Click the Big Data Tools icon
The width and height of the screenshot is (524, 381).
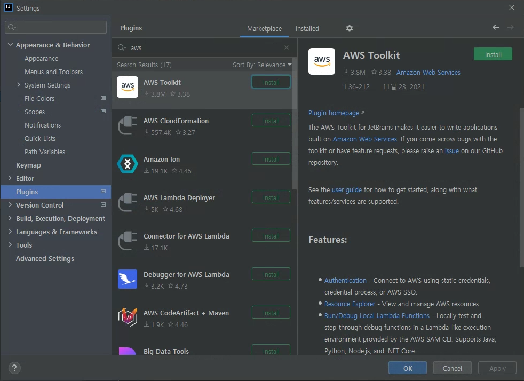[x=128, y=351]
